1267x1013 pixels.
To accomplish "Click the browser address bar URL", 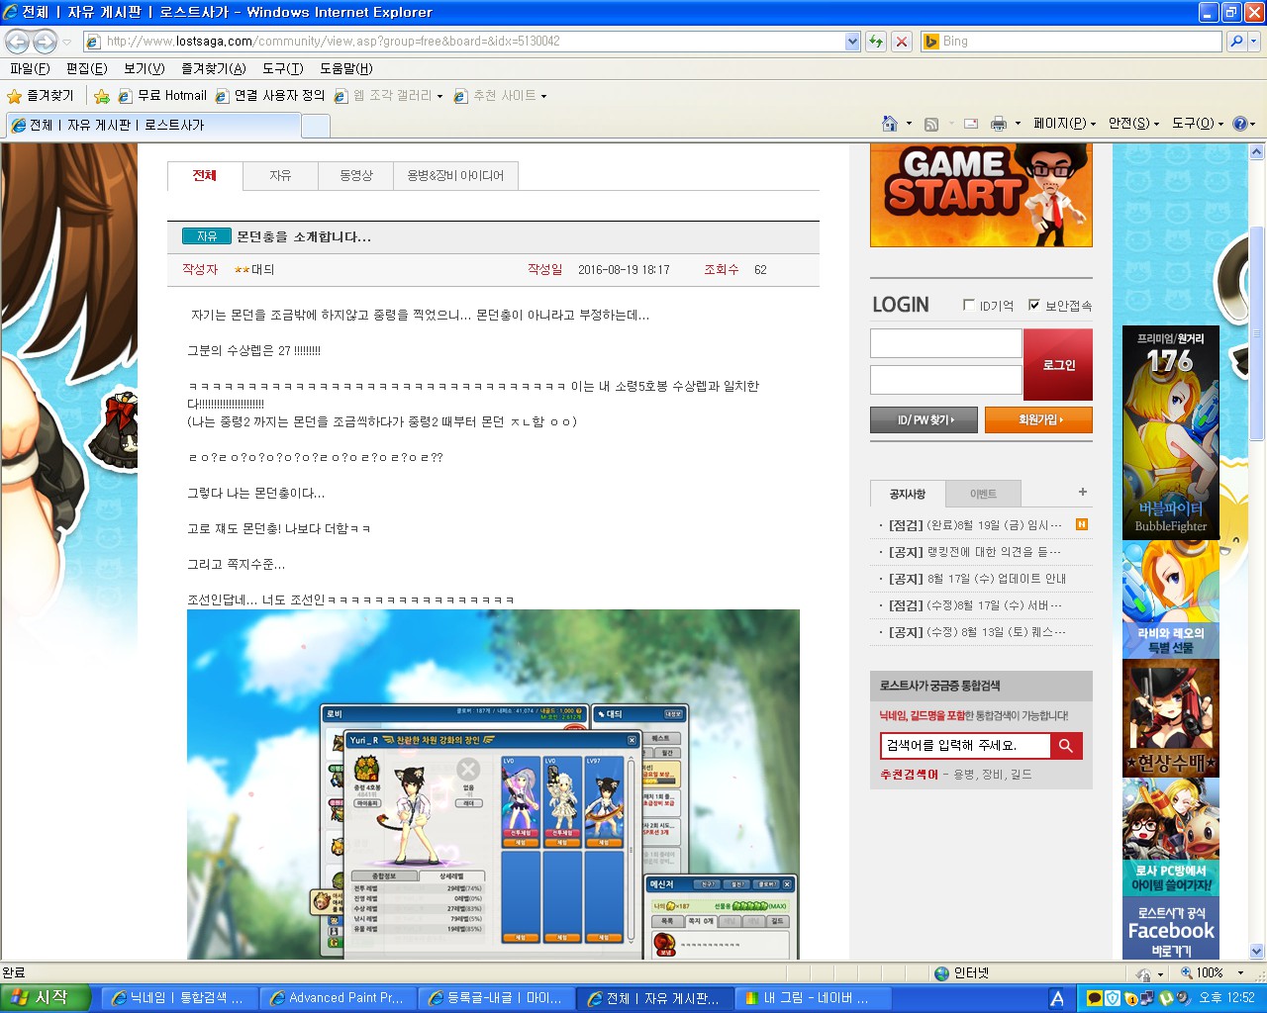I will (465, 42).
